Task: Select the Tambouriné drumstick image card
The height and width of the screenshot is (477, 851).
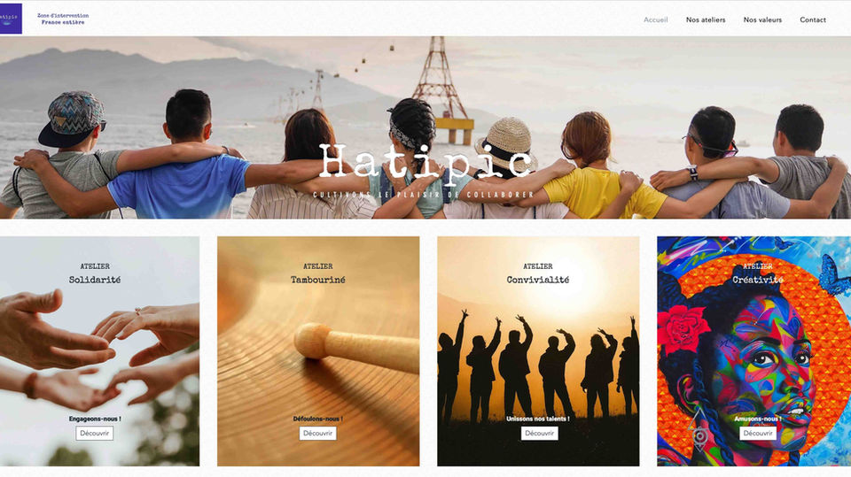Action: pos(318,351)
